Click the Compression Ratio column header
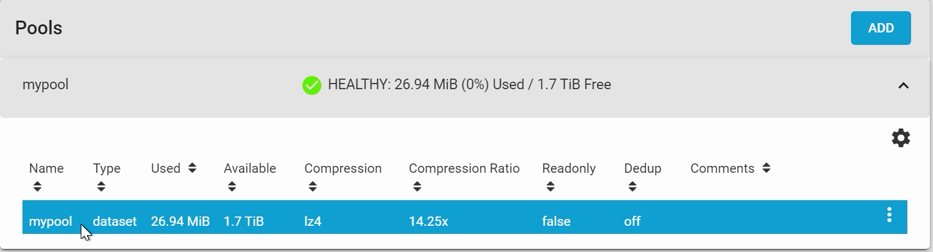 (x=464, y=168)
